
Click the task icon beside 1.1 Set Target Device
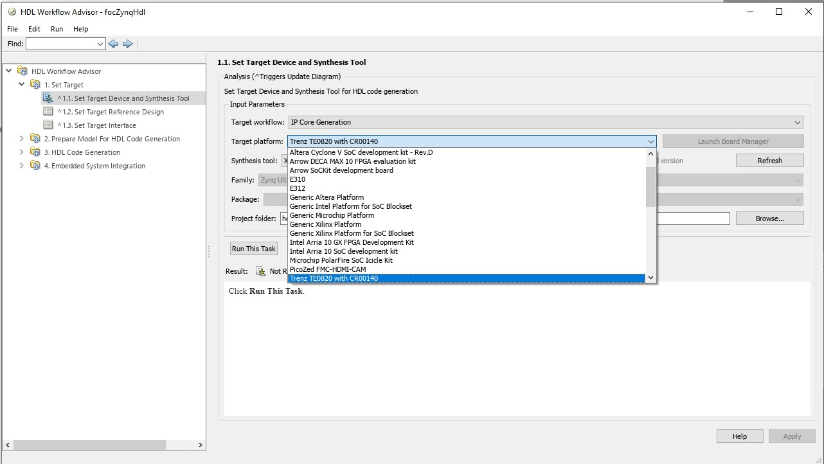pyautogui.click(x=49, y=98)
